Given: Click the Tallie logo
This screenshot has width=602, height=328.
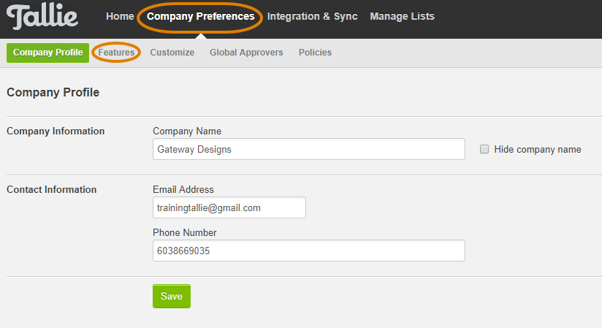Looking at the screenshot, I should (x=42, y=17).
